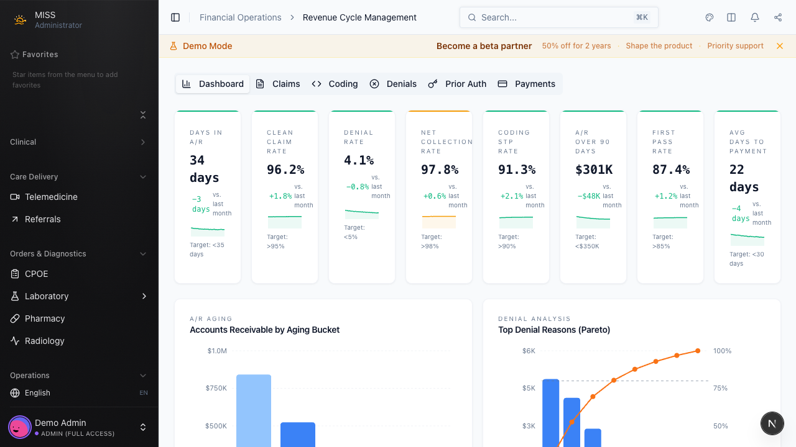Open Telemedicine from the sidebar
The width and height of the screenshot is (796, 447).
tap(51, 197)
